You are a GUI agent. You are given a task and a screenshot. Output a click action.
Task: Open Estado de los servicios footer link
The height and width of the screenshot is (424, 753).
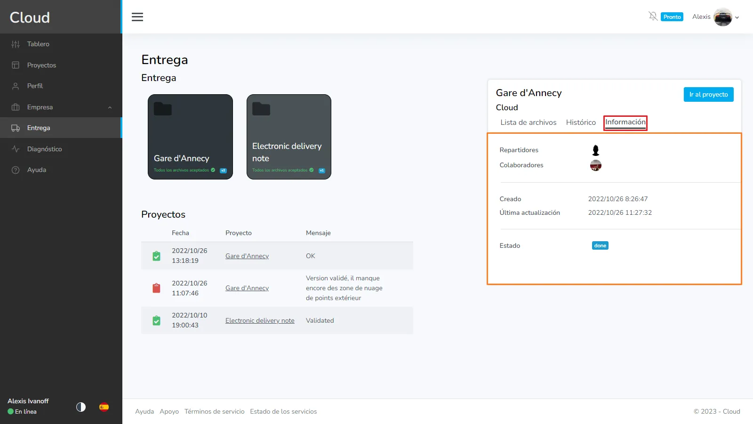coord(283,411)
